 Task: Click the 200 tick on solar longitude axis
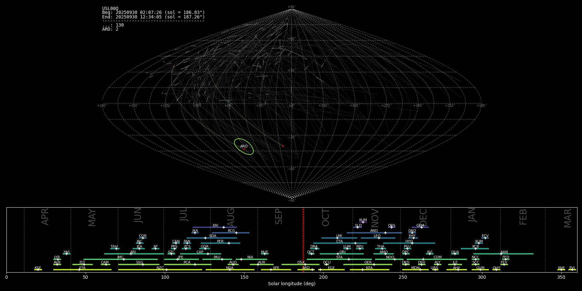[323, 277]
